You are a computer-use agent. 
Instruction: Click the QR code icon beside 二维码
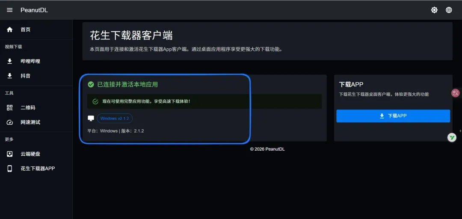point(10,108)
